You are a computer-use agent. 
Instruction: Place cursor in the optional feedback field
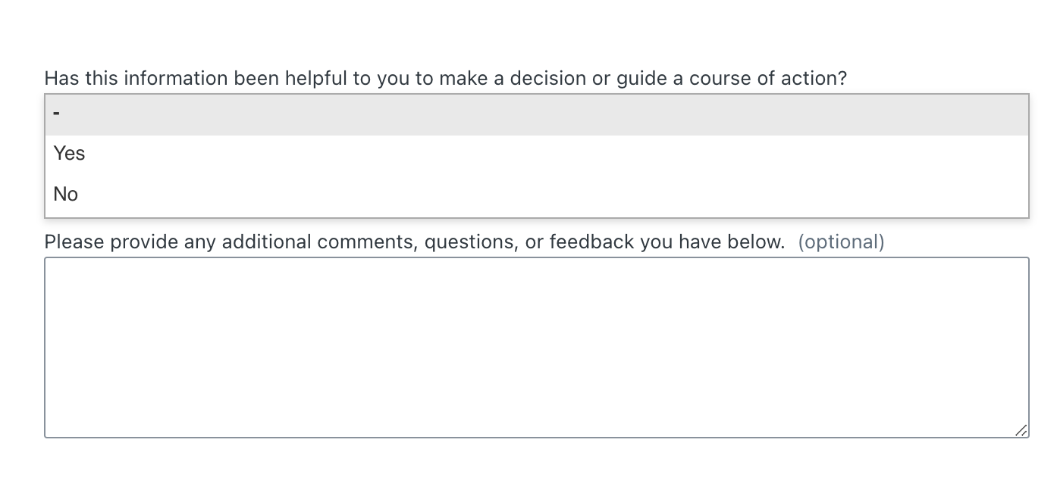[x=536, y=347]
